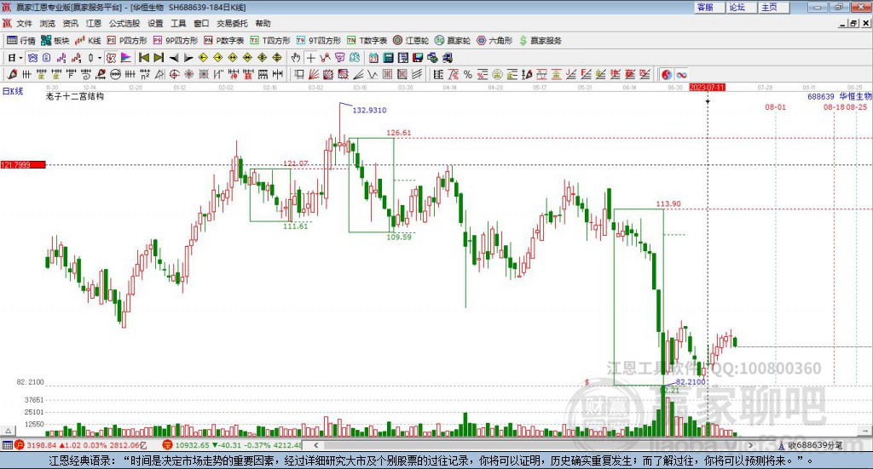
Task: Open the P四方形 tool
Action: click(127, 41)
